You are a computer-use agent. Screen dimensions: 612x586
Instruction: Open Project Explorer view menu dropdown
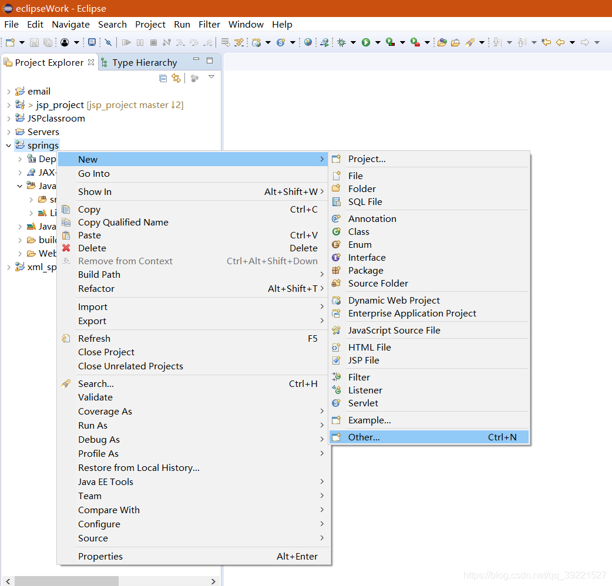(211, 77)
